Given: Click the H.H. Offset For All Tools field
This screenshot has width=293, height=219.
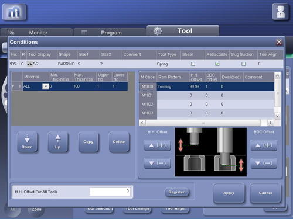Looking at the screenshot, I should tap(110, 192).
